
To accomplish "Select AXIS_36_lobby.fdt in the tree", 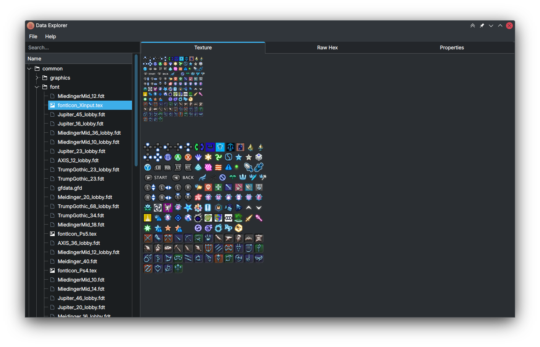I will pos(79,243).
